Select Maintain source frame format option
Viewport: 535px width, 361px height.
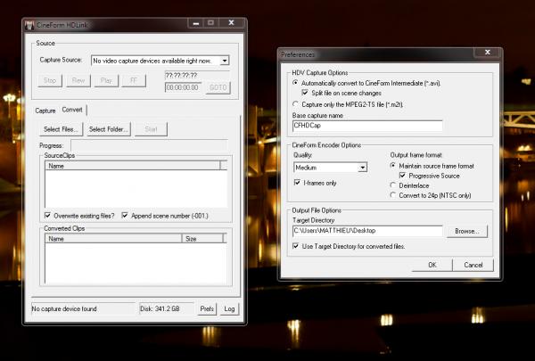tap(393, 166)
